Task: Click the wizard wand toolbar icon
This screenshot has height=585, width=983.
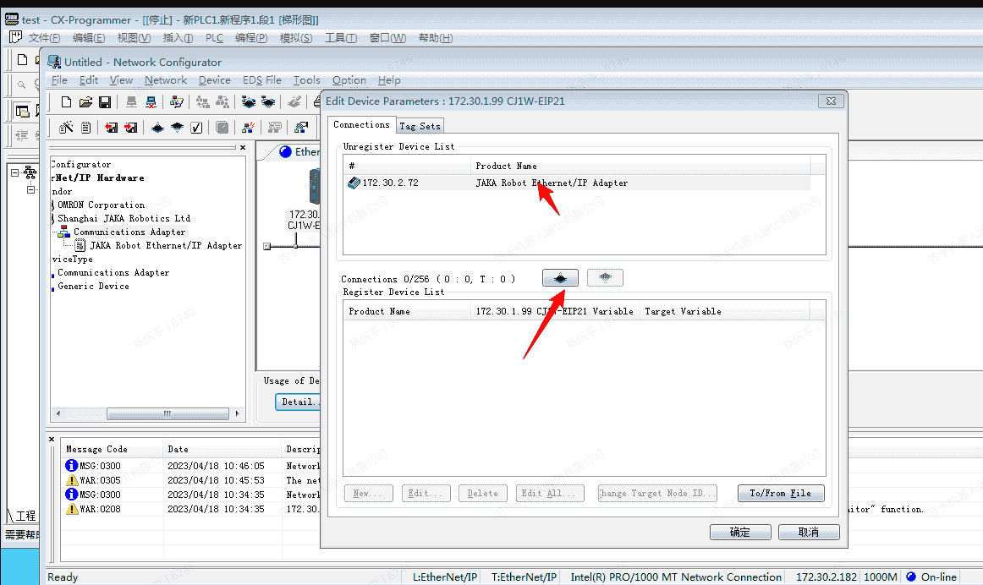Action: coord(66,128)
